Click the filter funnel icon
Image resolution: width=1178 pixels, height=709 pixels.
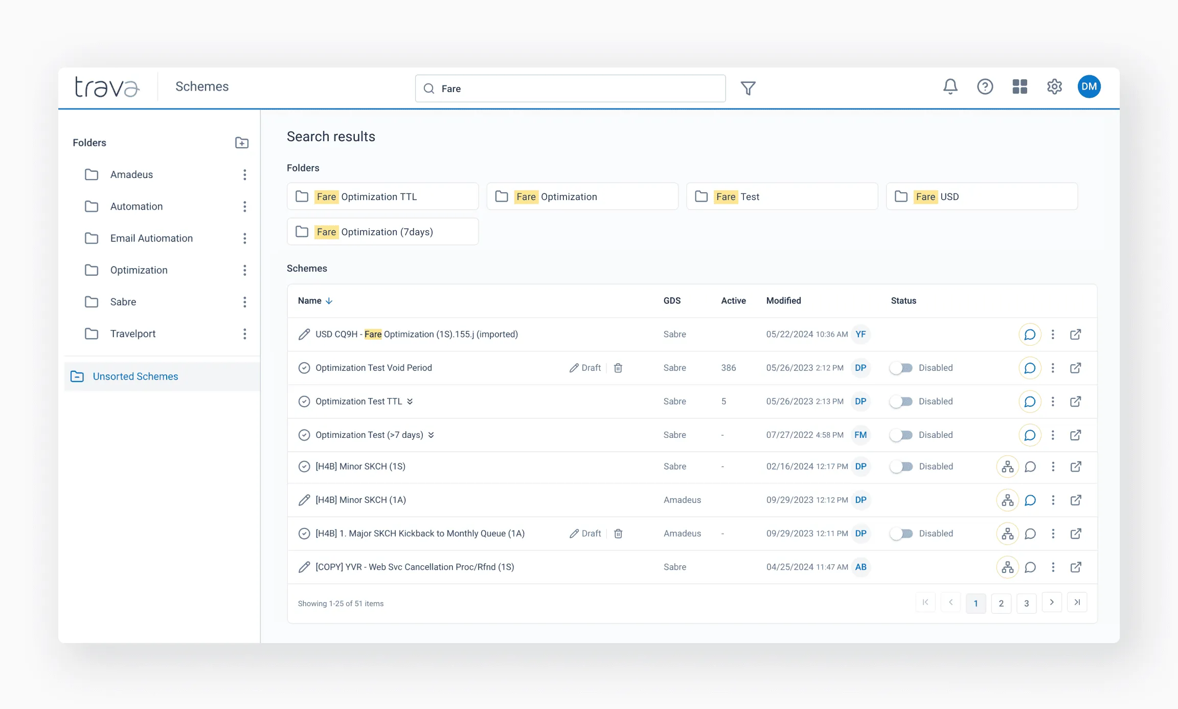pos(748,88)
